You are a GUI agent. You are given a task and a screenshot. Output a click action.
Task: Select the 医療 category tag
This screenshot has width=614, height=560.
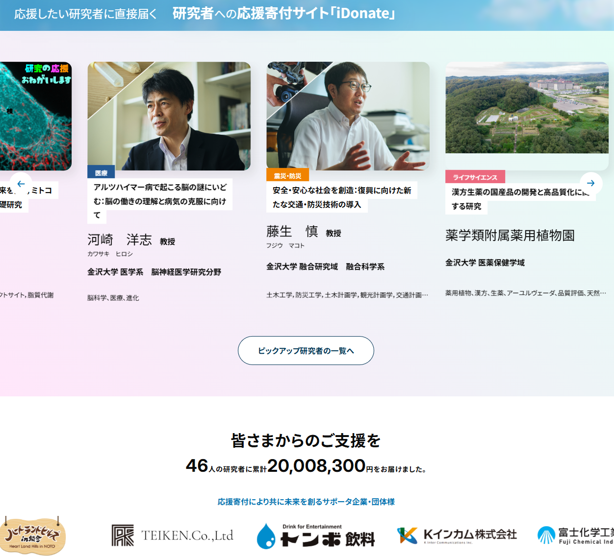(101, 173)
